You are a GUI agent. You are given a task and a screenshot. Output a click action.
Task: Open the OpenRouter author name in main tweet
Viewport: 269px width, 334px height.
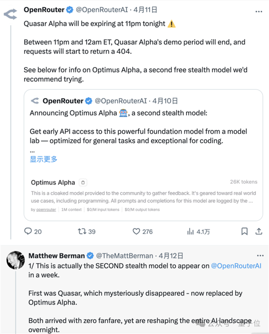[43, 9]
